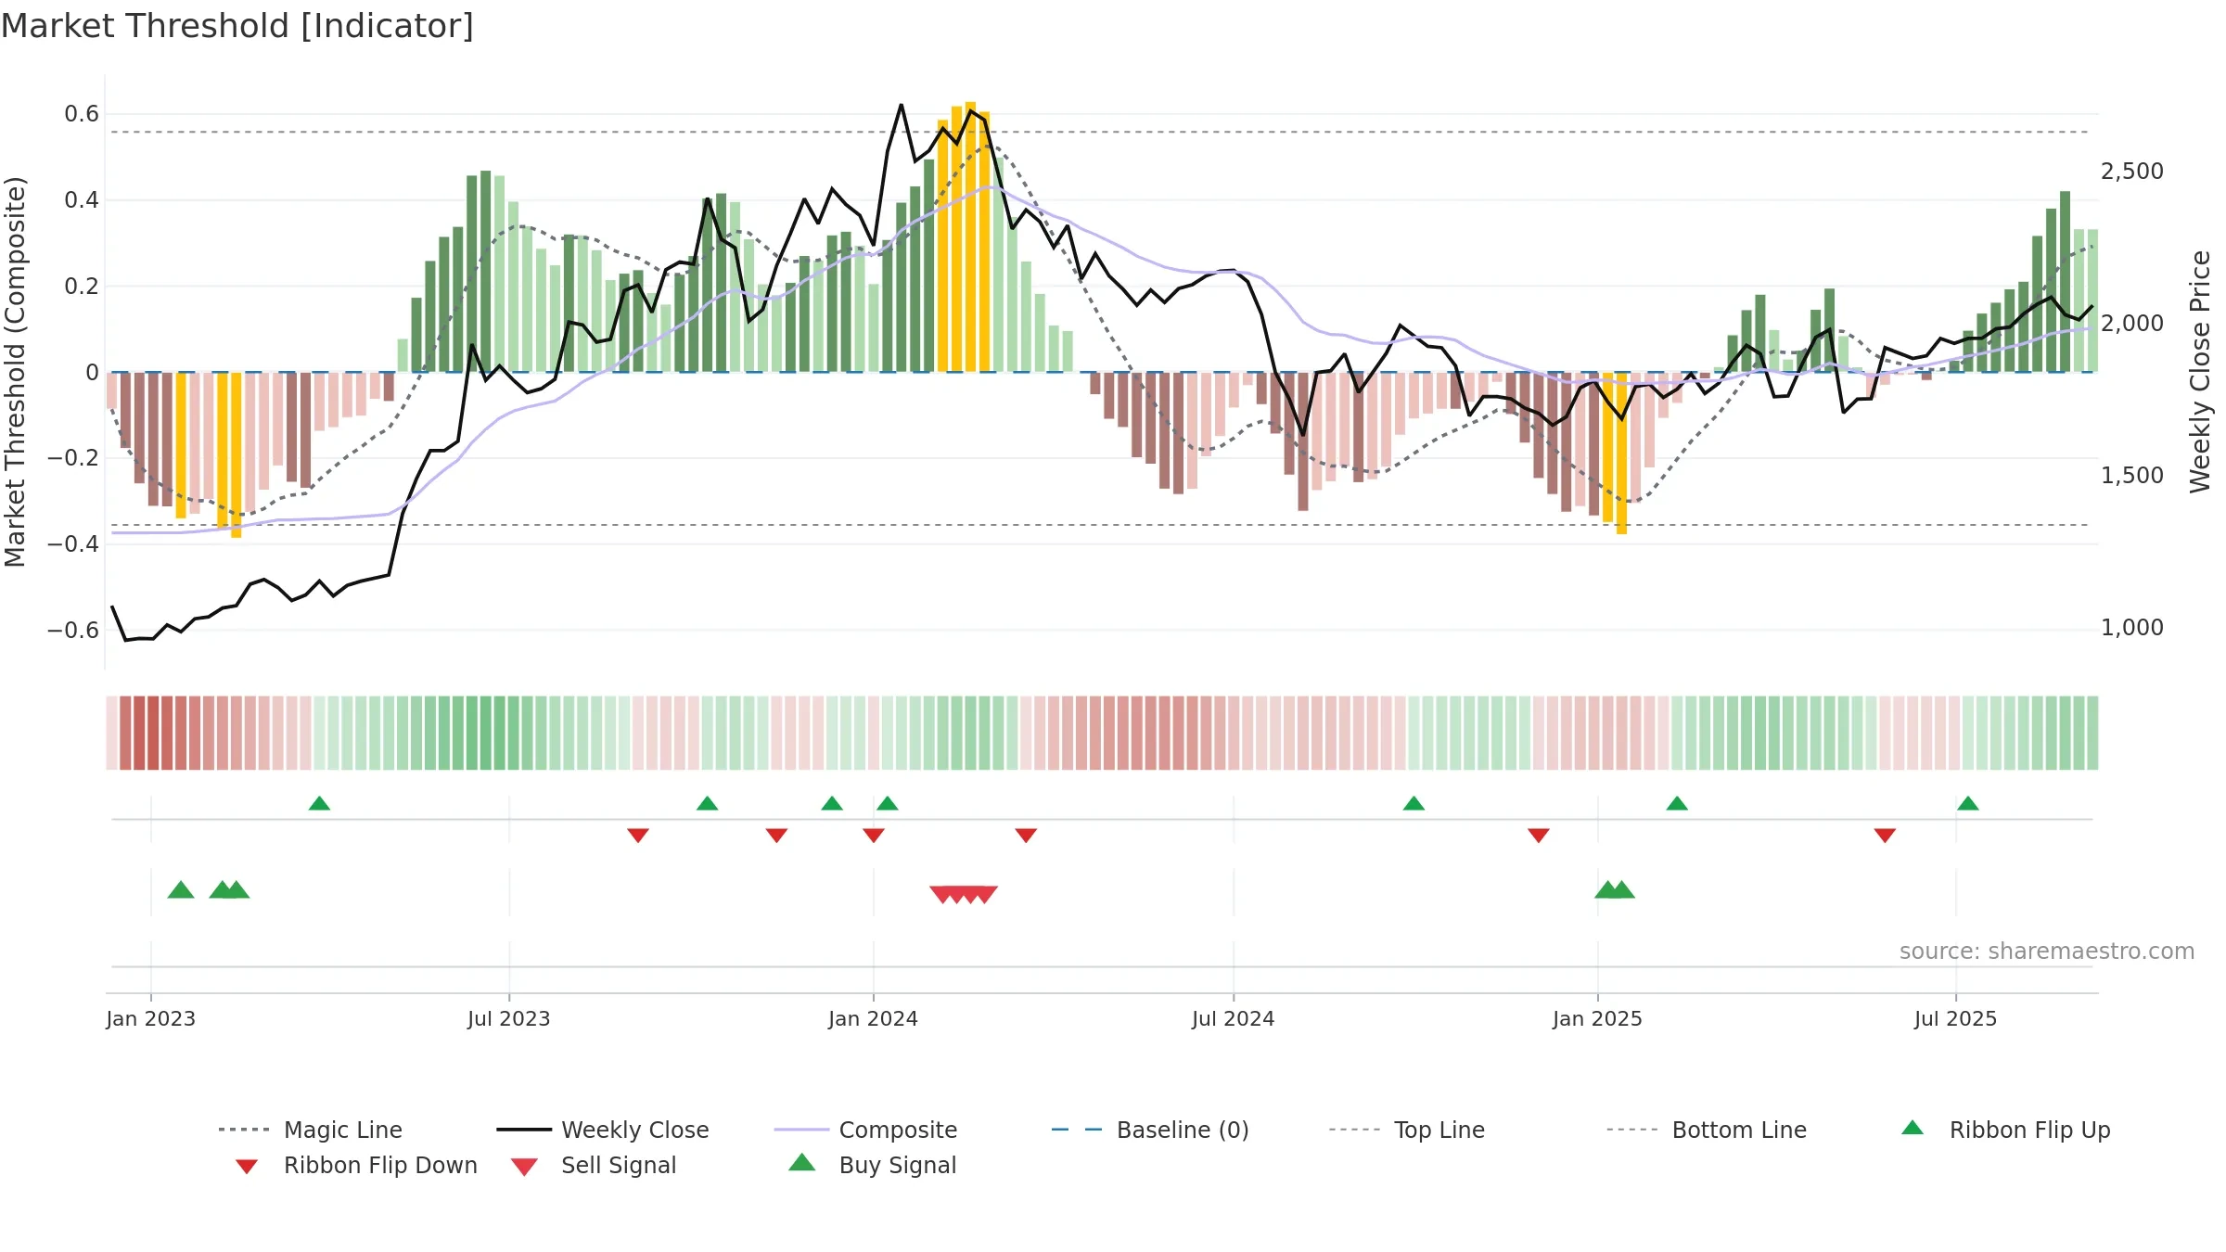This screenshot has width=2226, height=1252.
Task: Toggle the Weekly Close legend entry
Action: (603, 1130)
